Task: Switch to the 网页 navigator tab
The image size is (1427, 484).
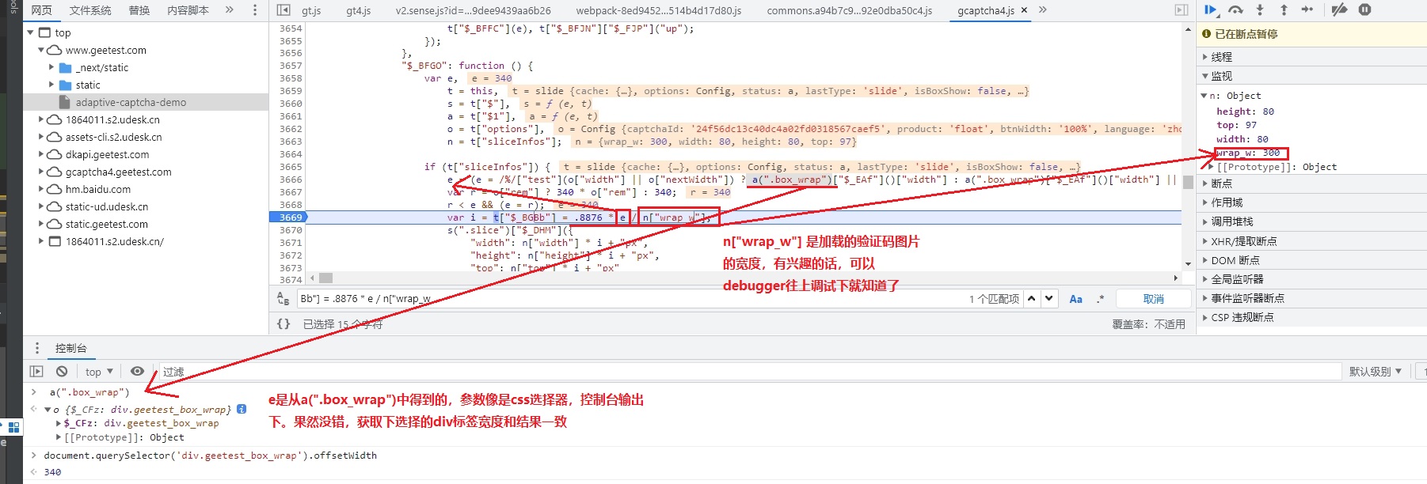Action: tap(41, 10)
